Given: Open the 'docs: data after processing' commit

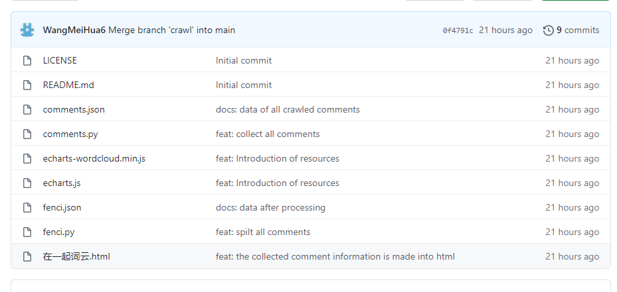Looking at the screenshot, I should point(270,207).
